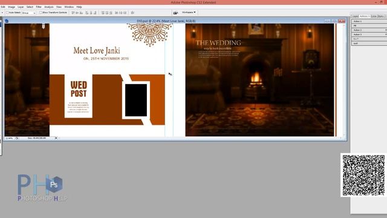Run the Action 3 button
The image size is (387, 218).
tap(369, 35)
